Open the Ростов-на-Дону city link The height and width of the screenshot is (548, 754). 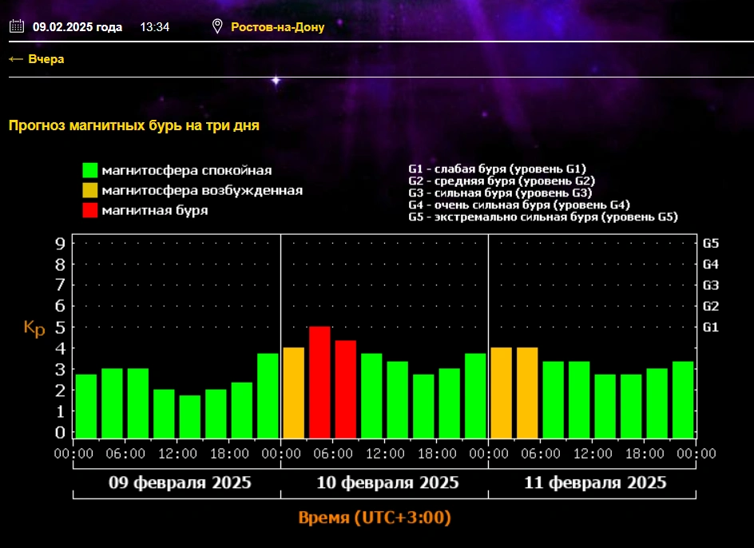point(277,27)
